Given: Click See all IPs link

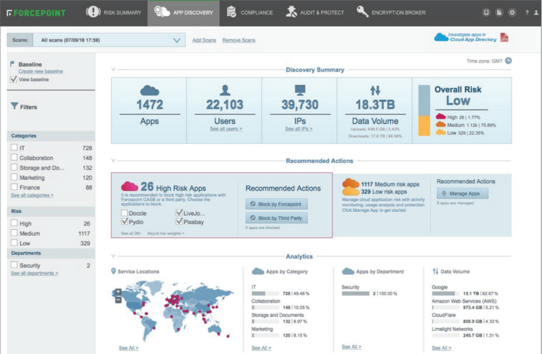Looking at the screenshot, I should (299, 129).
